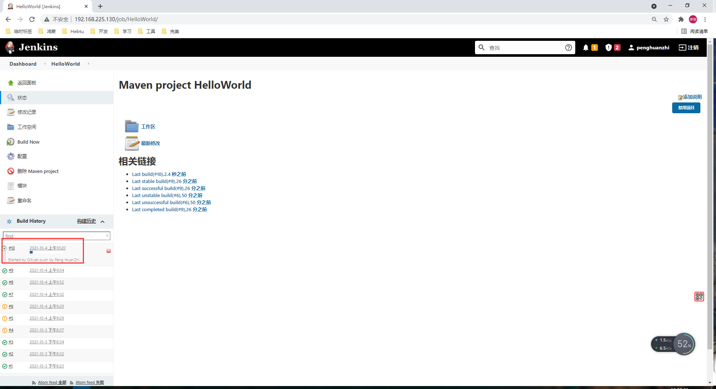Open penghuanzhi user profile
The width and height of the screenshot is (716, 389).
point(649,48)
